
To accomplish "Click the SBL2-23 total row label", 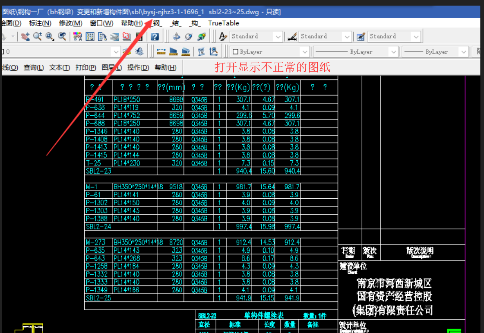I will [98, 171].
